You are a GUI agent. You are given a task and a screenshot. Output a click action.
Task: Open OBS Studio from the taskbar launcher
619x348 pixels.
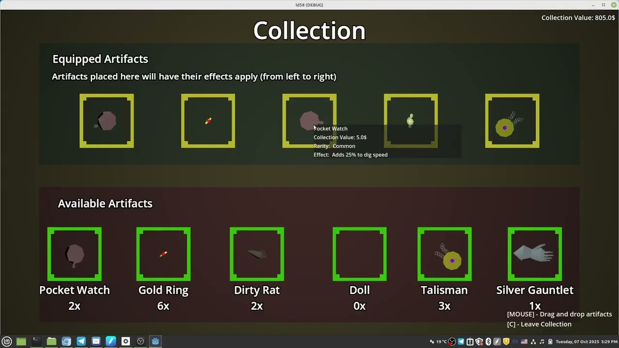tap(141, 341)
